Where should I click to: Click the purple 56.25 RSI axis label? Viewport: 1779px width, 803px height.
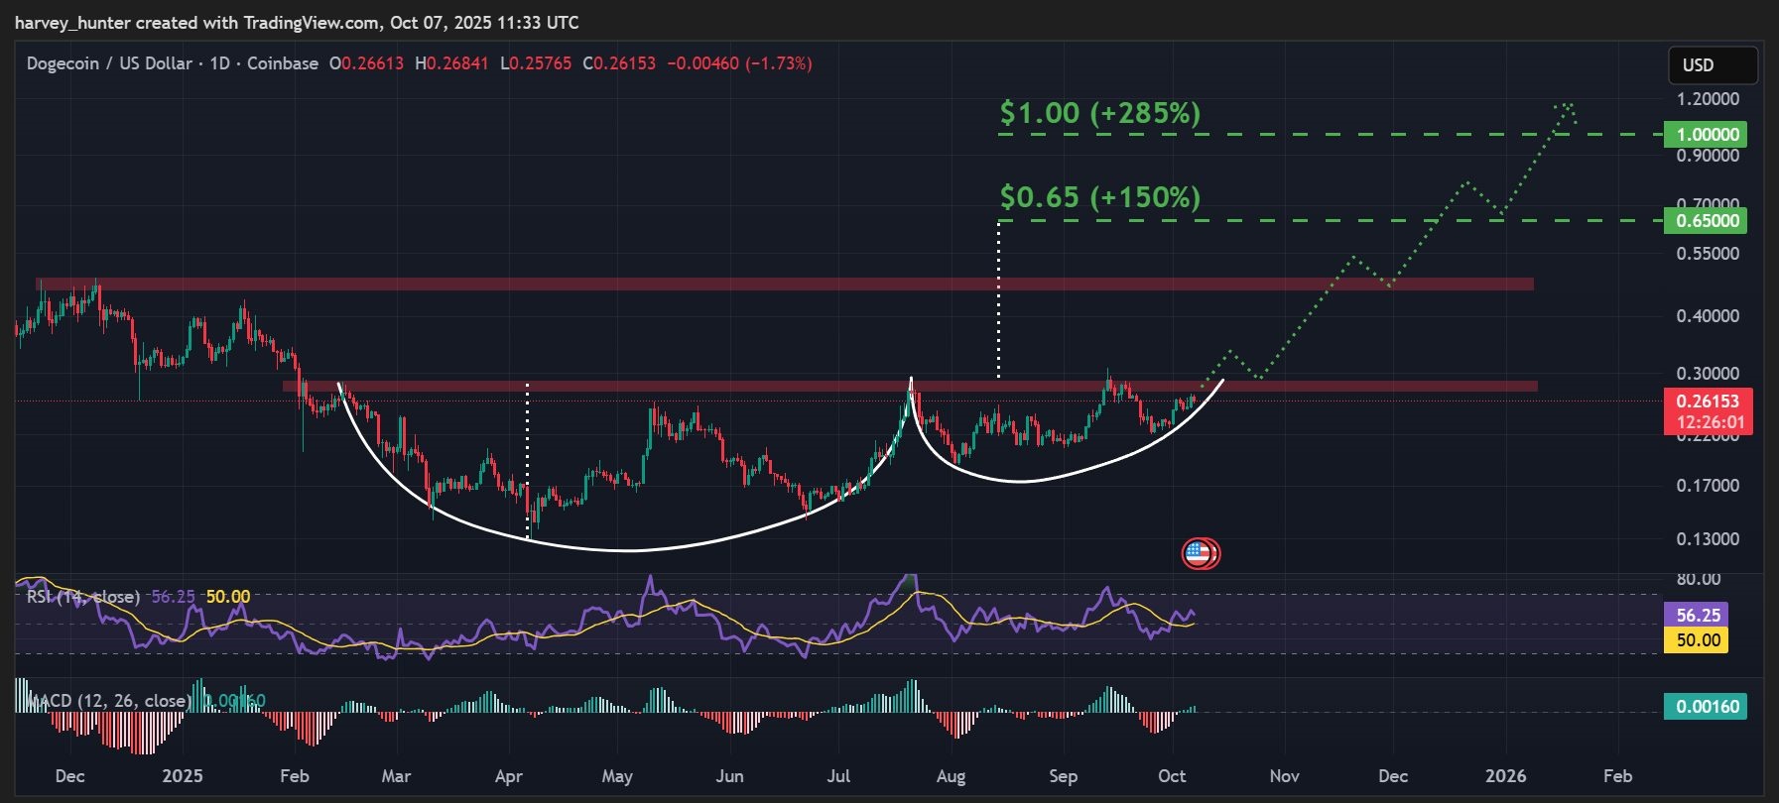(1698, 616)
